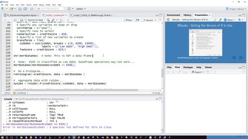Click the editor vertical scrollbar thumb
Image resolution: width=248 pixels, height=139 pixels.
(162, 73)
